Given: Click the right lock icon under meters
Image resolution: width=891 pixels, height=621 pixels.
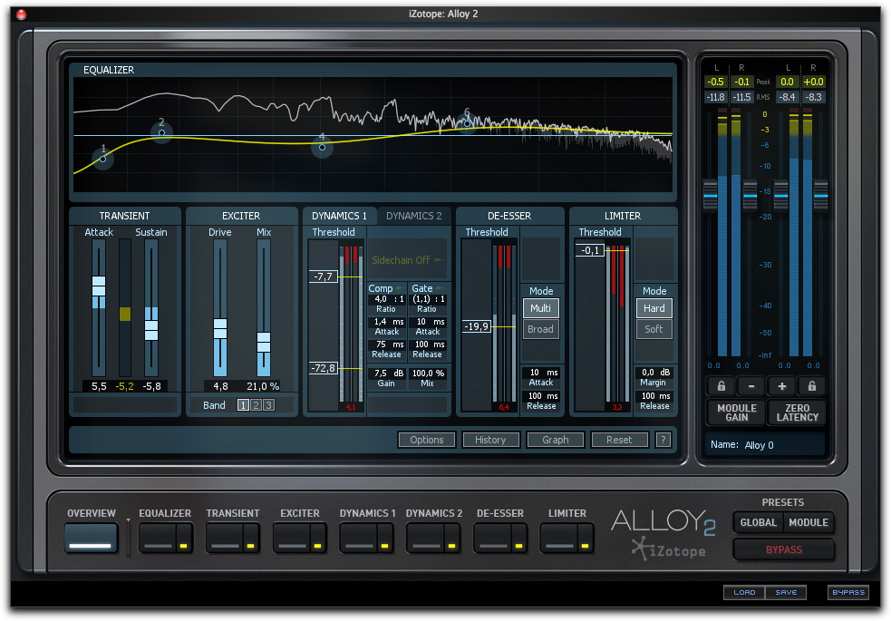Looking at the screenshot, I should [812, 386].
